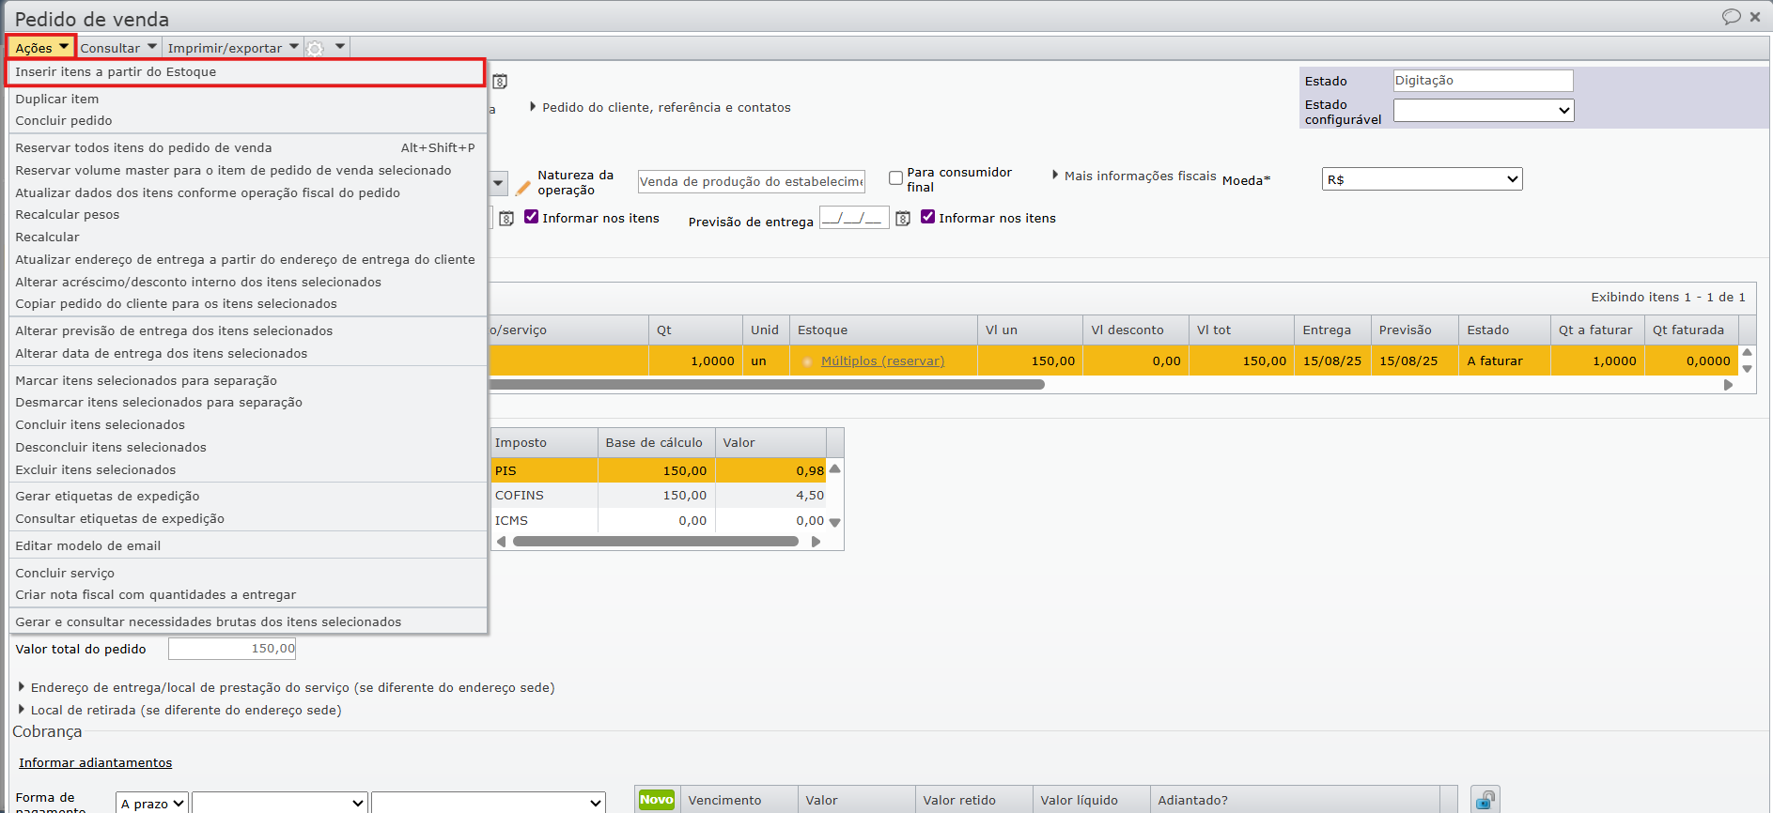
Task: Click the calendar icon above the Ações menu edge
Action: click(x=500, y=82)
